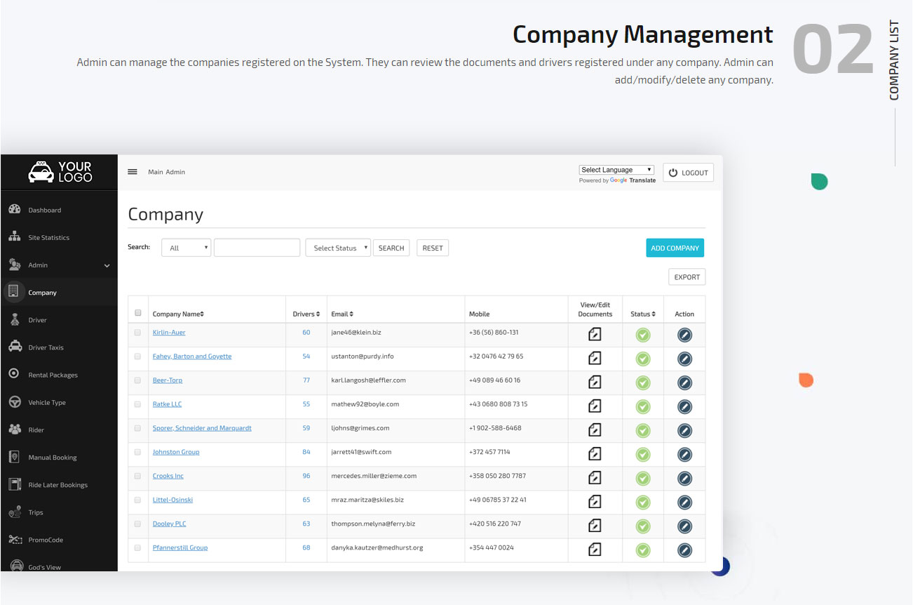
Task: Open the Driver Taxis section
Action: click(47, 347)
